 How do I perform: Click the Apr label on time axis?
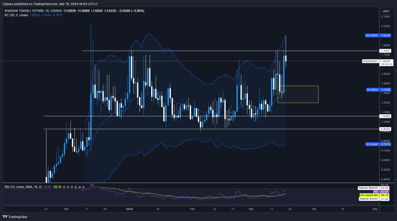coord(313,209)
